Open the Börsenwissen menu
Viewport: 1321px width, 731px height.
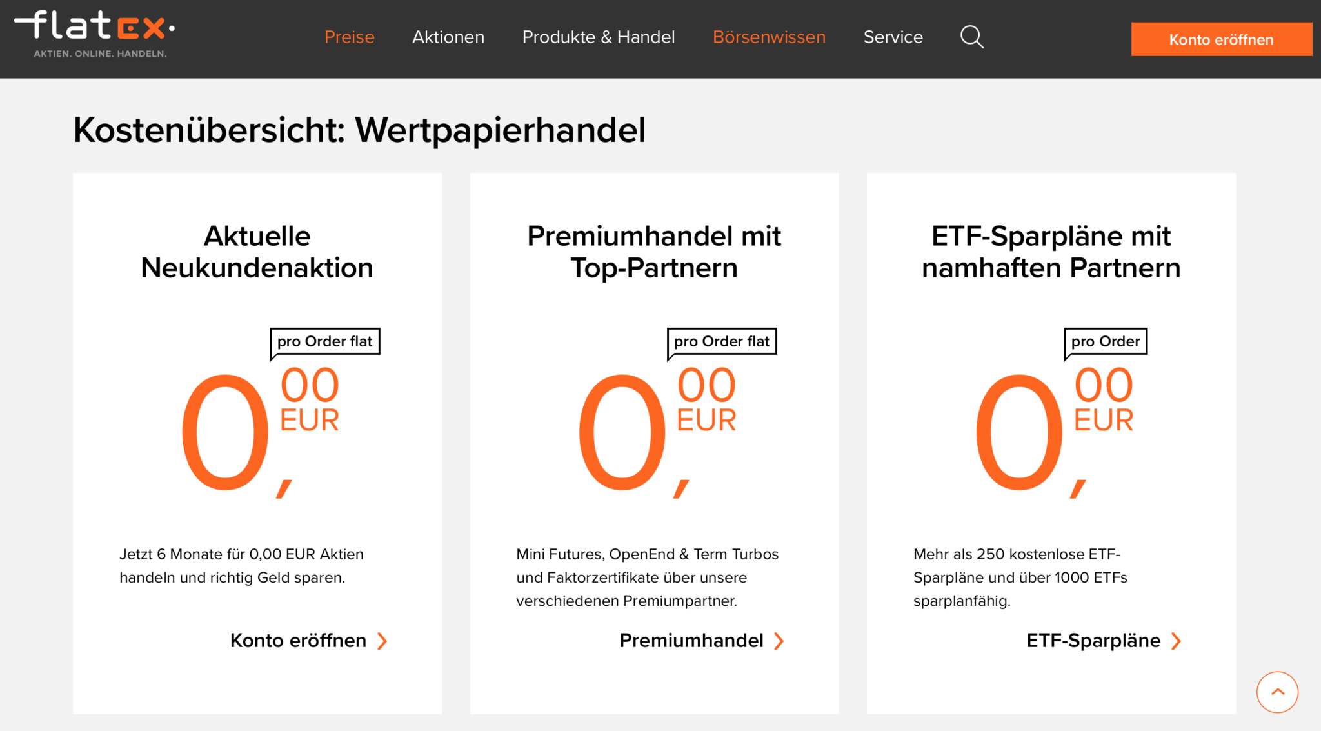(x=769, y=37)
